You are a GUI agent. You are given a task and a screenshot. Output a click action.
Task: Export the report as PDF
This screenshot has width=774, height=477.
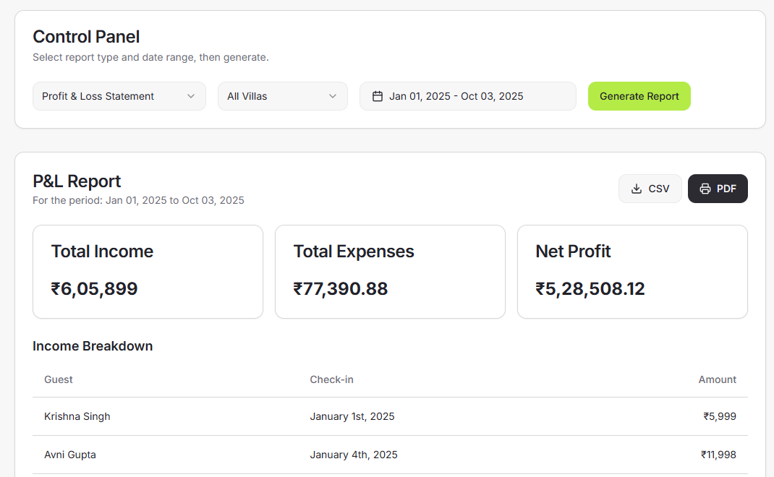718,188
